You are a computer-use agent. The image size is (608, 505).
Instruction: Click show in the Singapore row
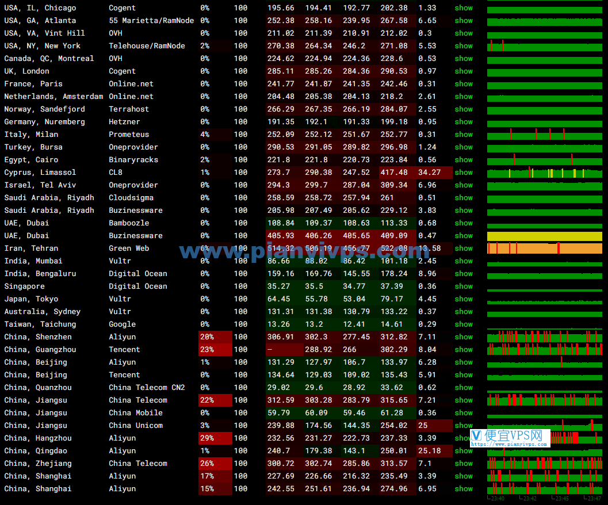(x=464, y=286)
